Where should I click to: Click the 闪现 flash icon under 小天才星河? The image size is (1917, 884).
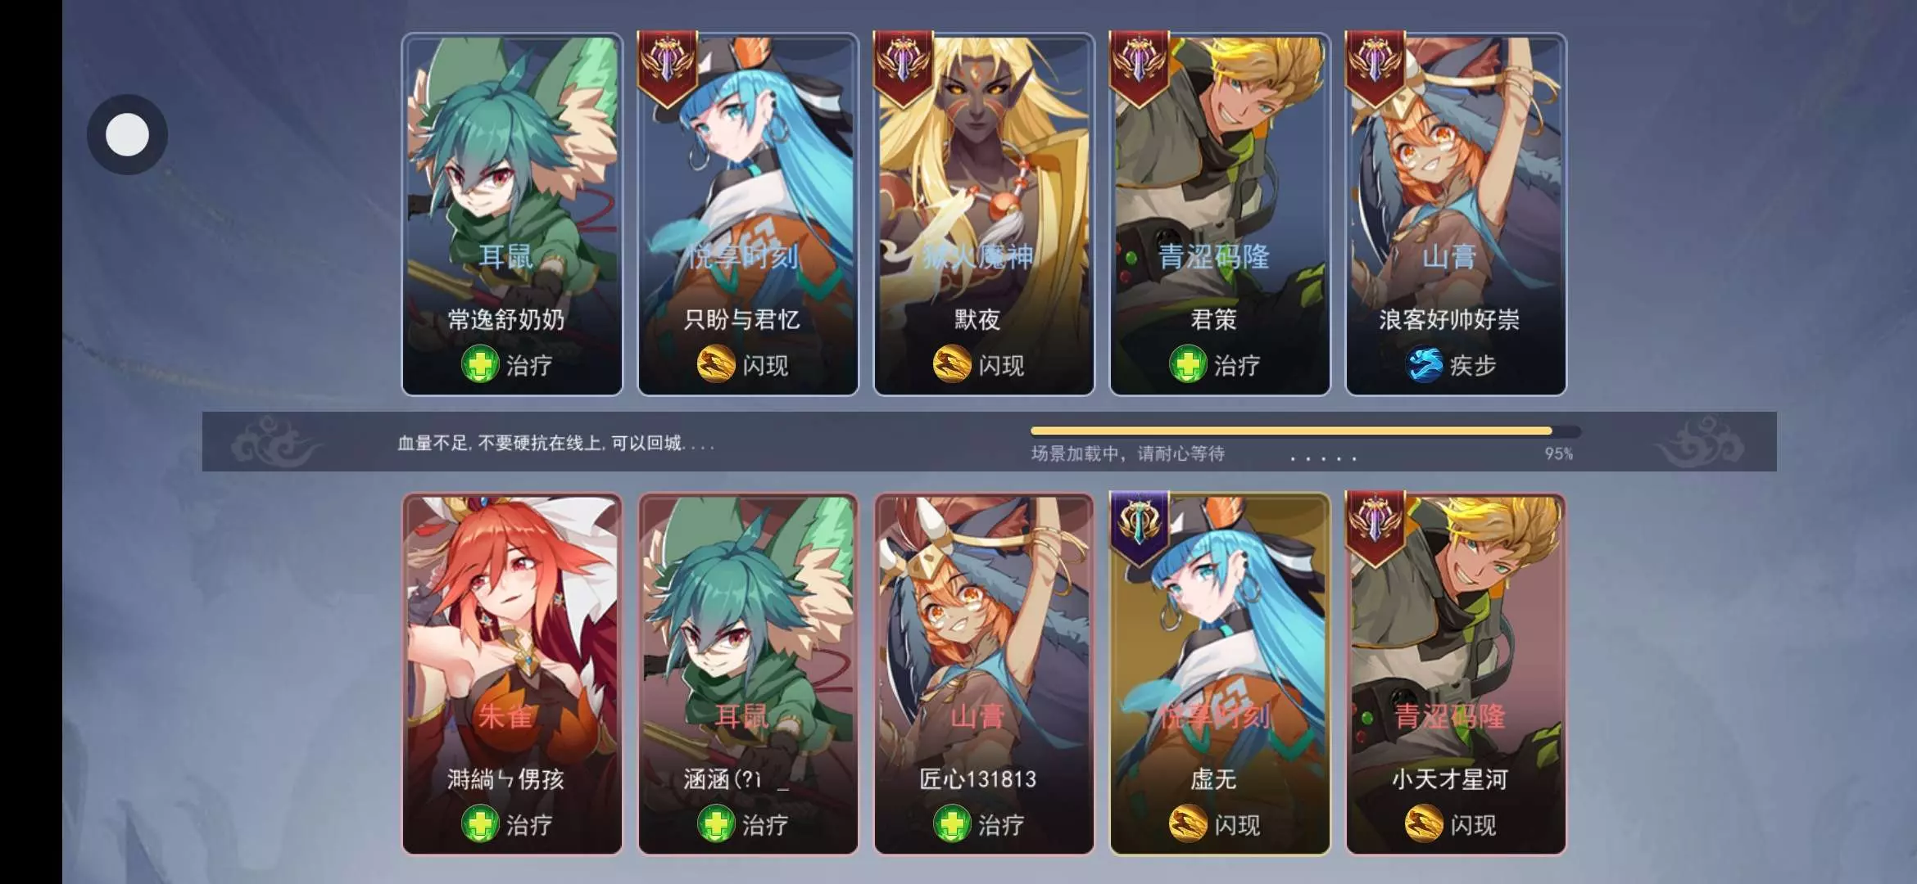pyautogui.click(x=1424, y=823)
